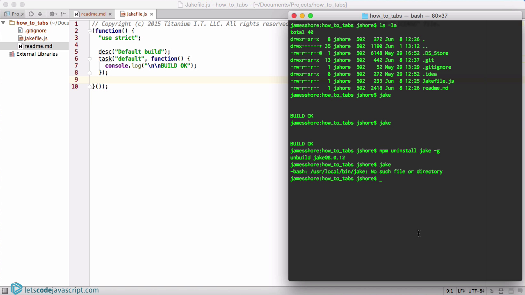
Task: Click "npm uninstall jake -g" in terminal
Action: (409, 151)
